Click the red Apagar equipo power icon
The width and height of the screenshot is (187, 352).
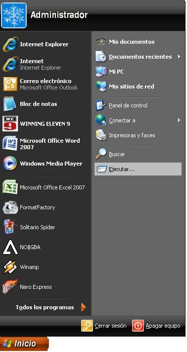pos(138,326)
